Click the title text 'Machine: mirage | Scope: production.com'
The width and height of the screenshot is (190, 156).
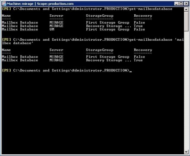(40, 4)
